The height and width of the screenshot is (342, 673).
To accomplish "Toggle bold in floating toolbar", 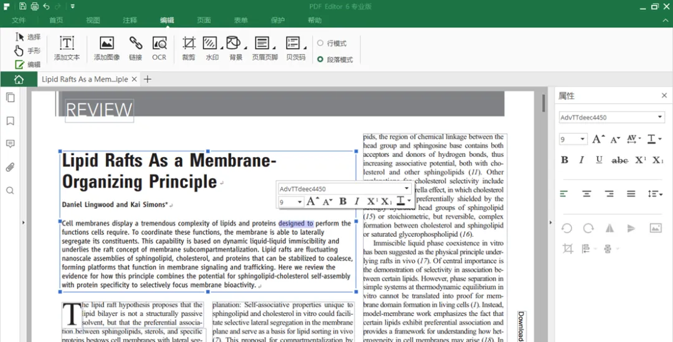I will point(343,201).
